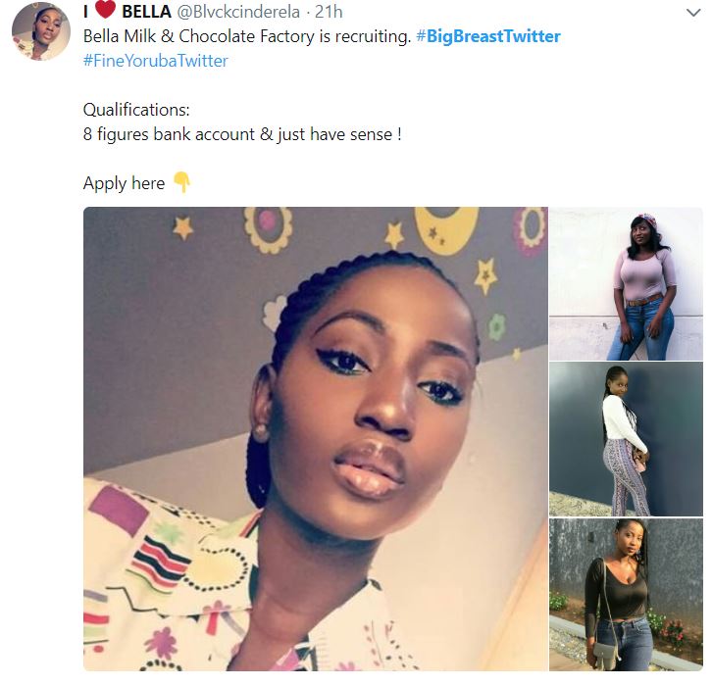Click the pointing-down hand emoji

coord(180,182)
